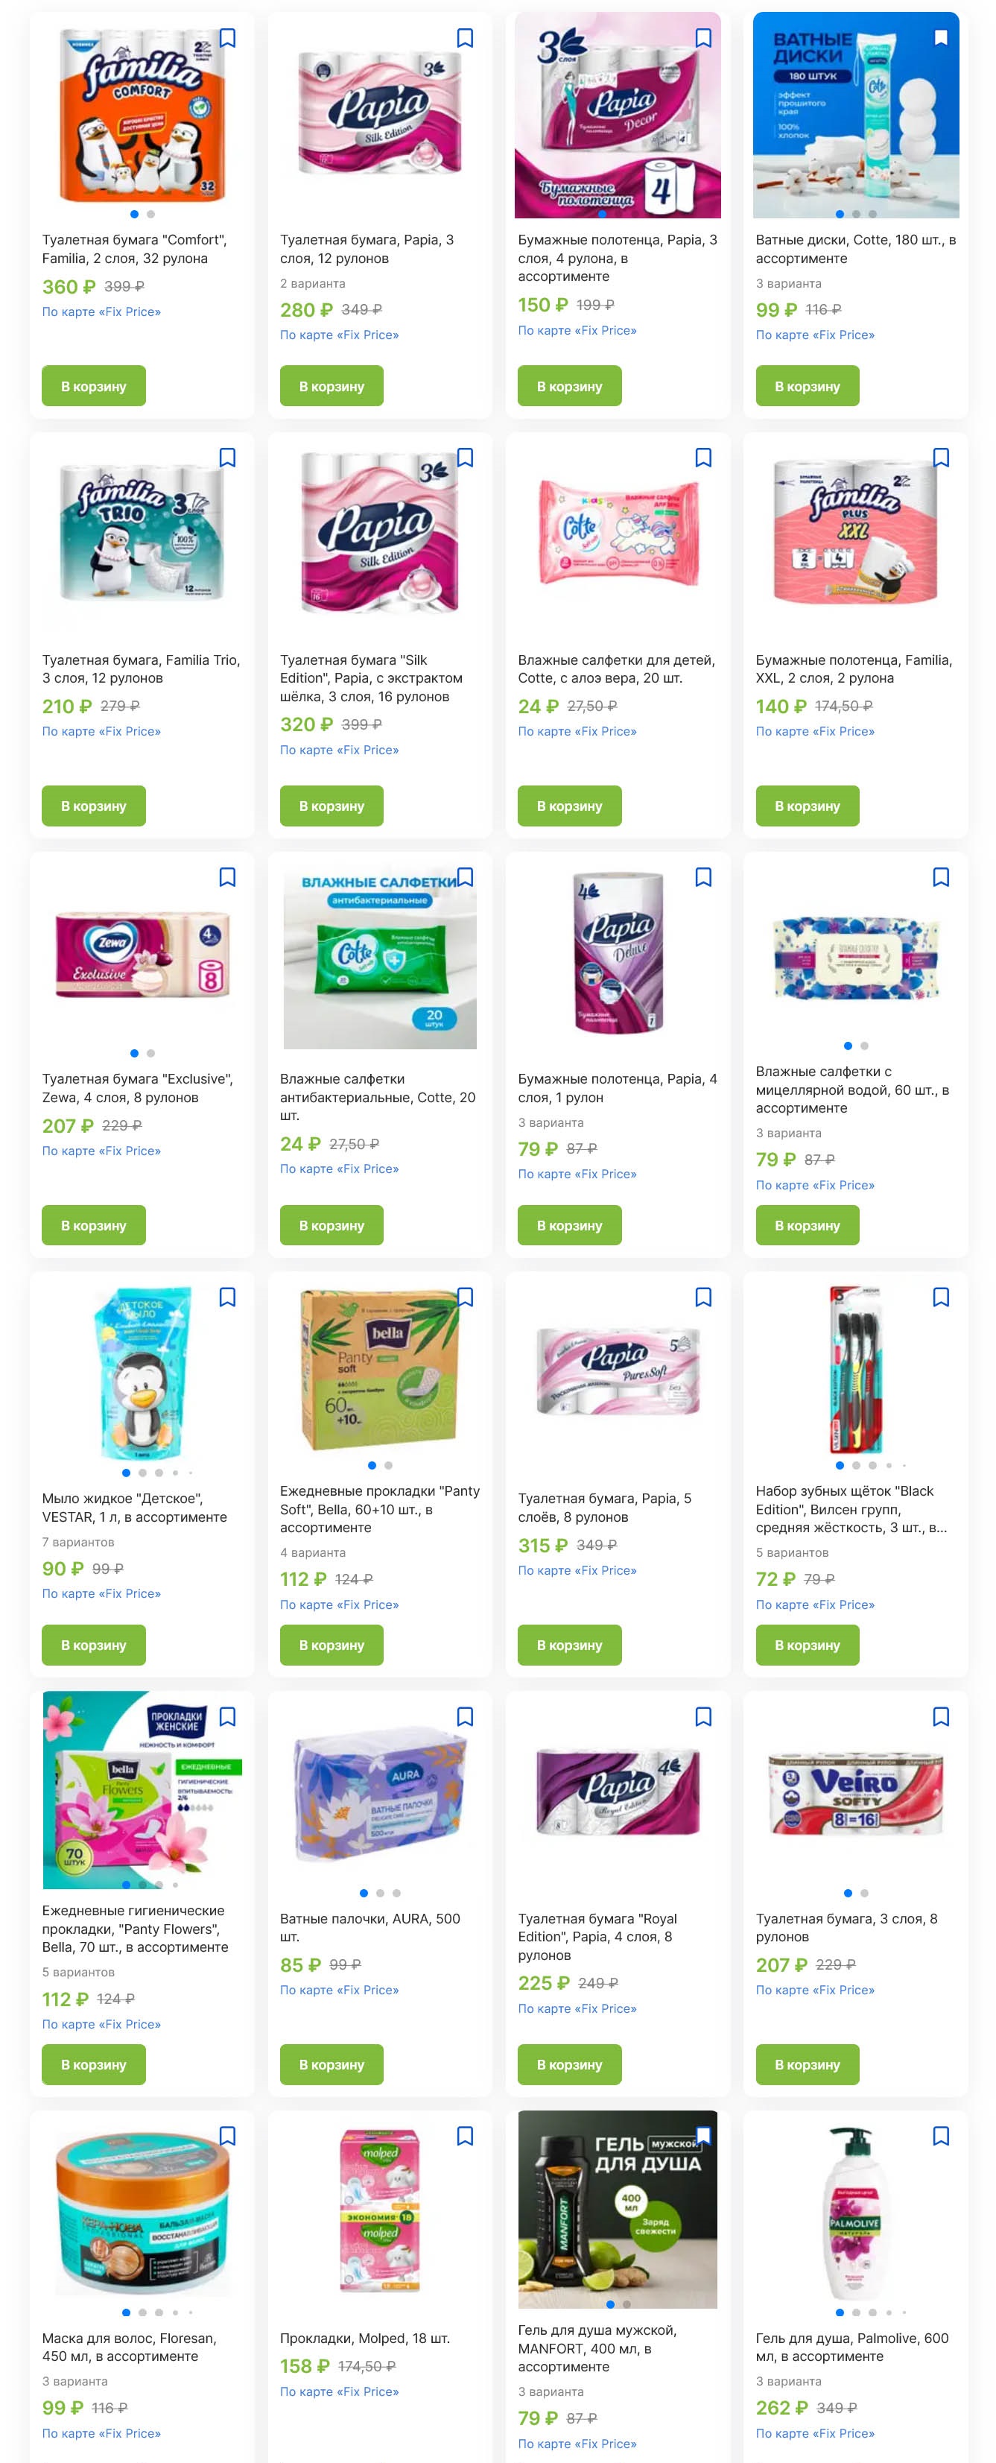Save Black Edition toothbrush set to favorites
Screen dimensions: 996x2463
tap(941, 1297)
